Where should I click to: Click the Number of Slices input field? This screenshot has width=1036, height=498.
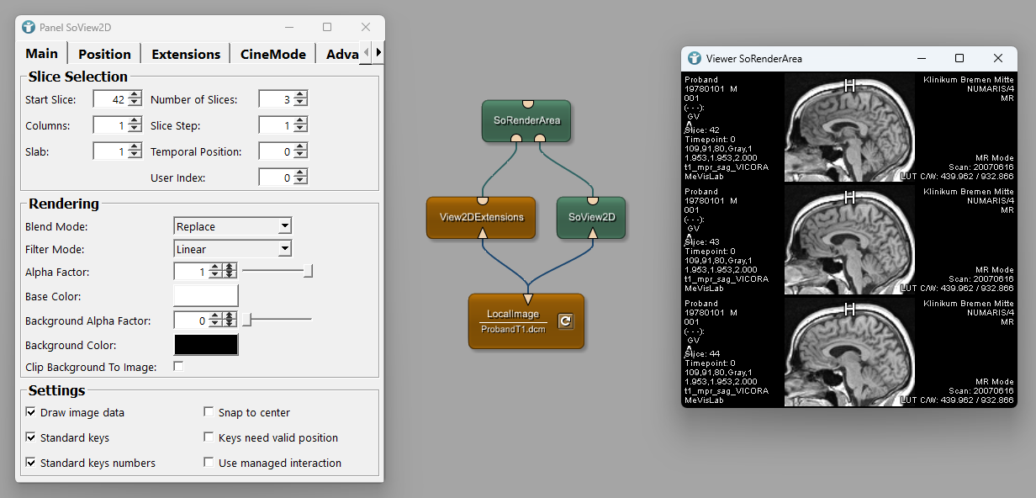click(275, 99)
